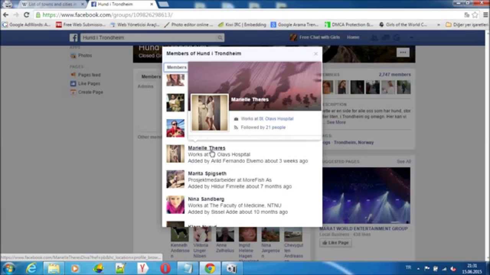This screenshot has height=275, width=490.
Task: Open Hildur Fimreite link
Action: 228,186
